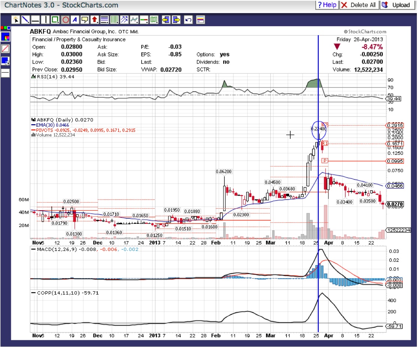Select the vertical line tool

pos(45,20)
